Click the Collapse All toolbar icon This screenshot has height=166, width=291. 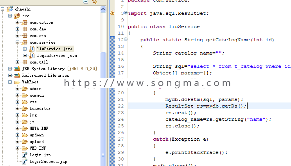click(86, 2)
